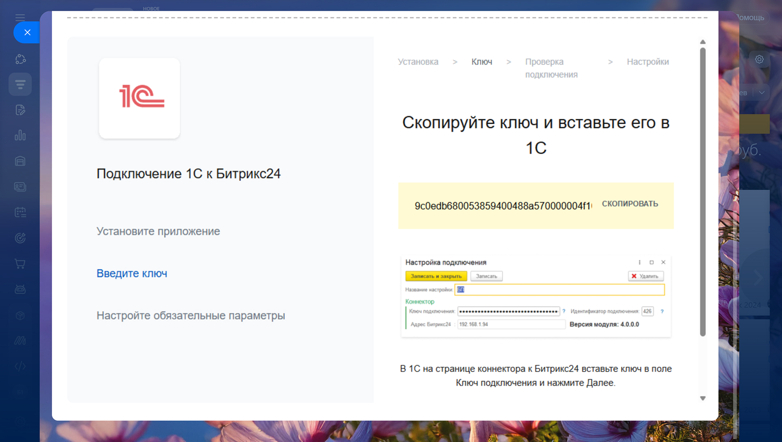Open the striped marketing icon in sidebar

tap(20, 341)
